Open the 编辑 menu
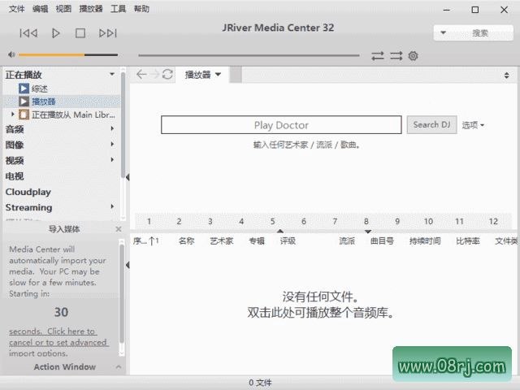This screenshot has height=390, width=520. [40, 9]
